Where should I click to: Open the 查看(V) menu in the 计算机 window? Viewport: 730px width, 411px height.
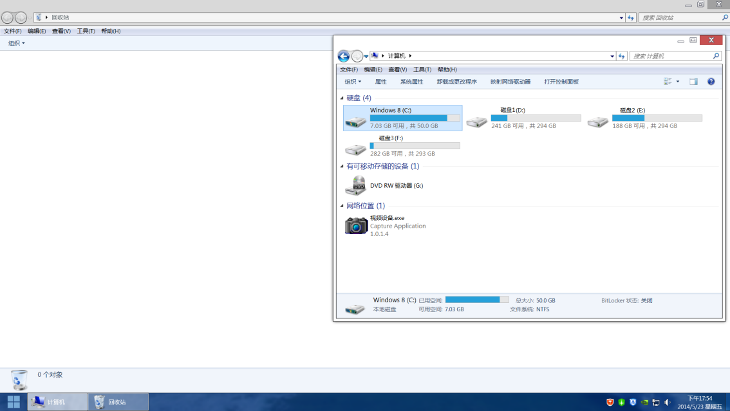click(398, 69)
